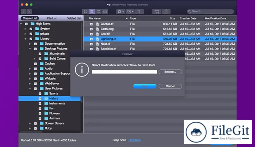This screenshot has width=255, height=147.
Task: Click the back arrow icon in title bar
Action: (109, 5)
